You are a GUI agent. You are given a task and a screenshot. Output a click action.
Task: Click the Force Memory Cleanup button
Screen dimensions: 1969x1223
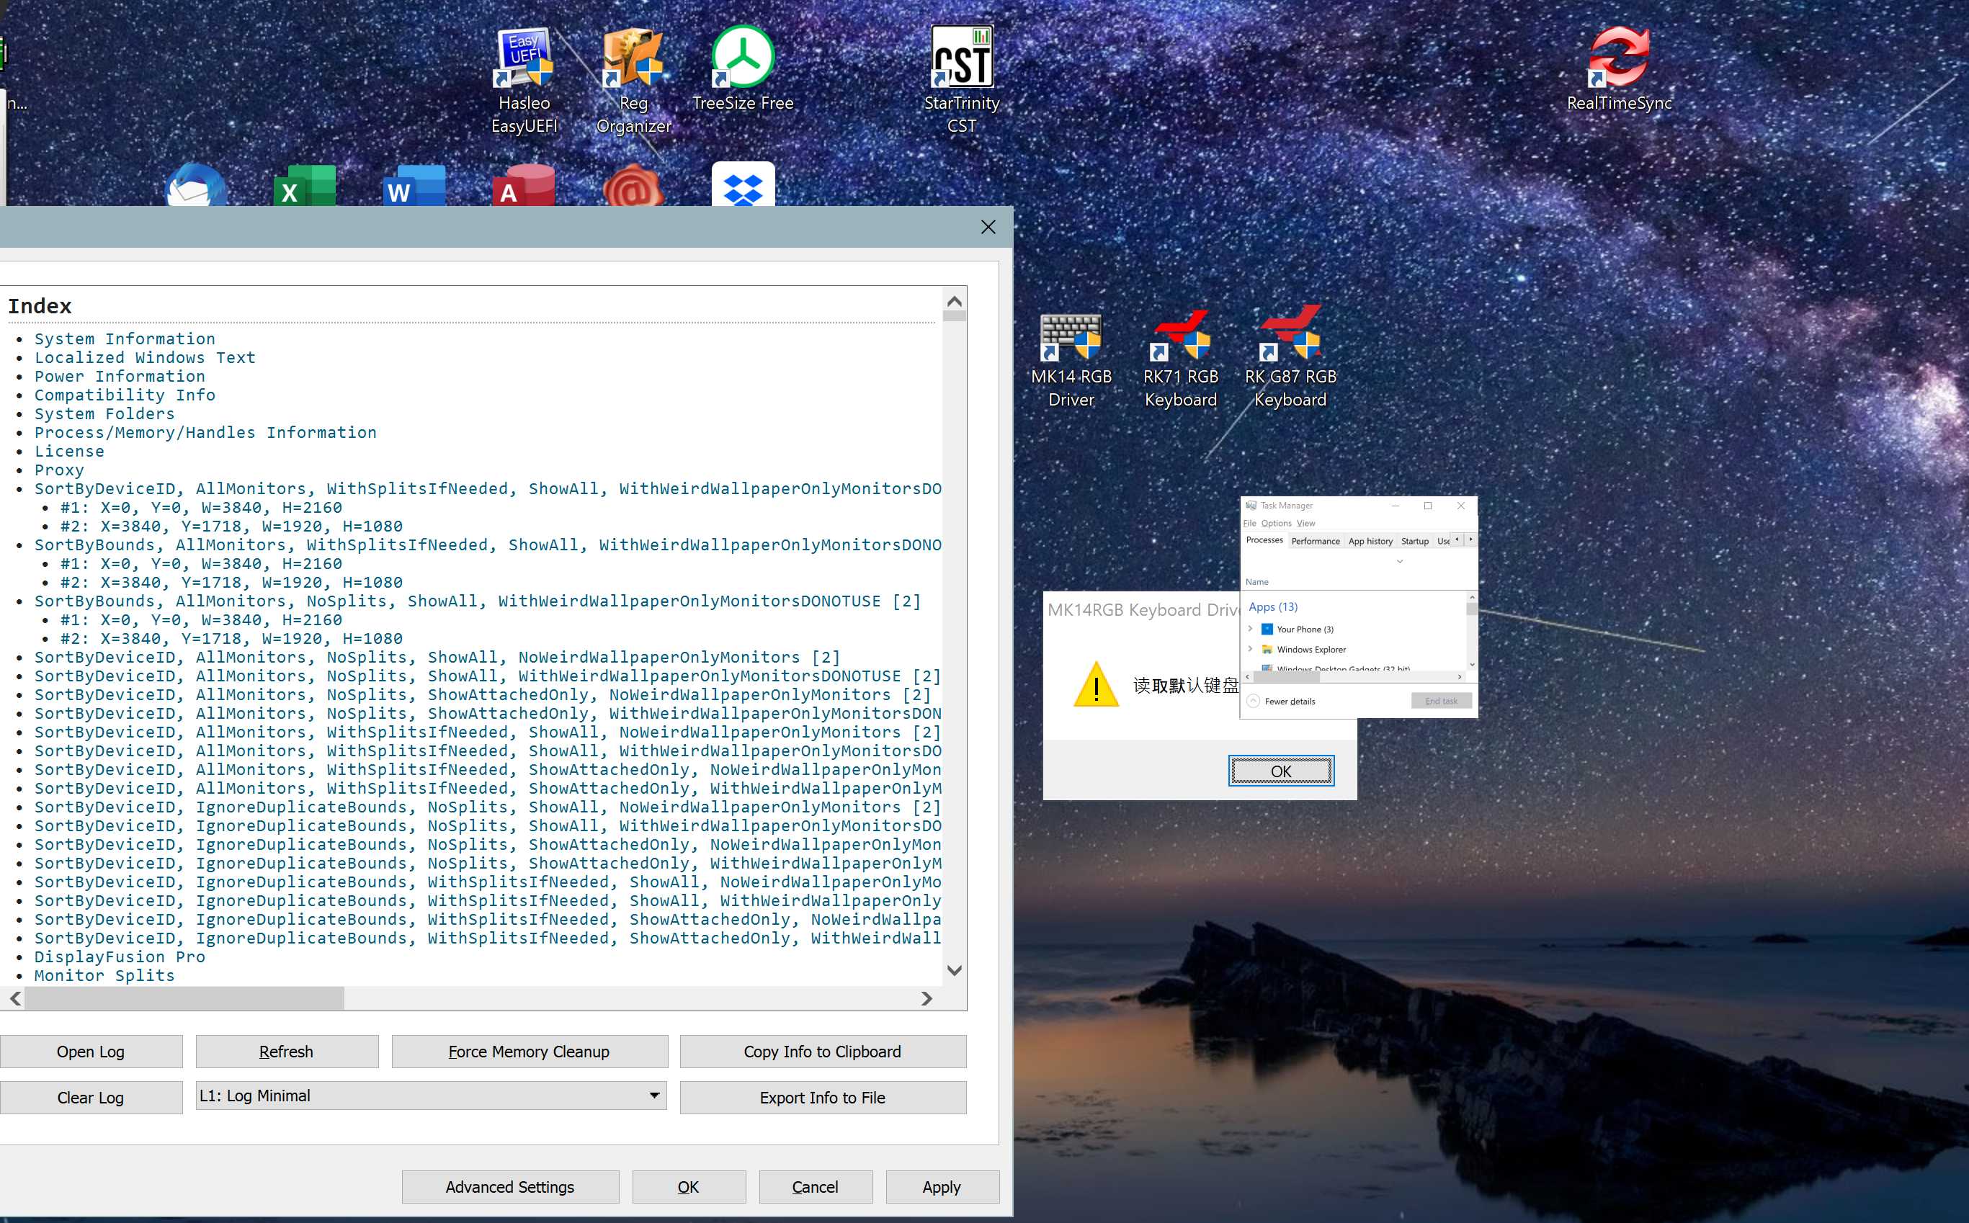tap(529, 1052)
